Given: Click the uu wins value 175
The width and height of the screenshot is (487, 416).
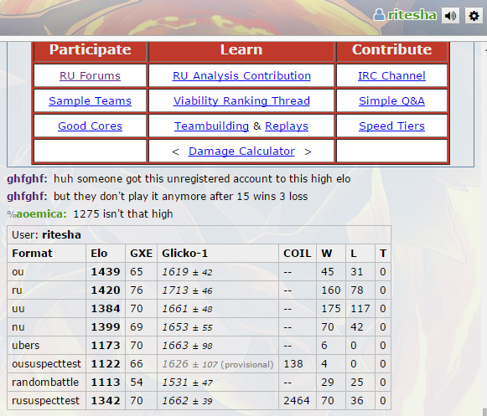Looking at the screenshot, I should [x=331, y=308].
